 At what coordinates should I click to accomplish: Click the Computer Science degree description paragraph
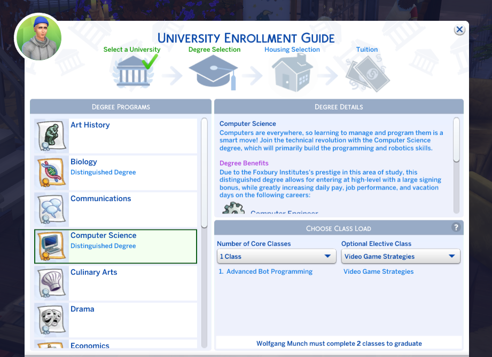point(331,140)
